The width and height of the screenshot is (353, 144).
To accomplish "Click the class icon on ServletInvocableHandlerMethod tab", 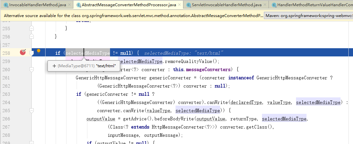I will pos(189,5).
